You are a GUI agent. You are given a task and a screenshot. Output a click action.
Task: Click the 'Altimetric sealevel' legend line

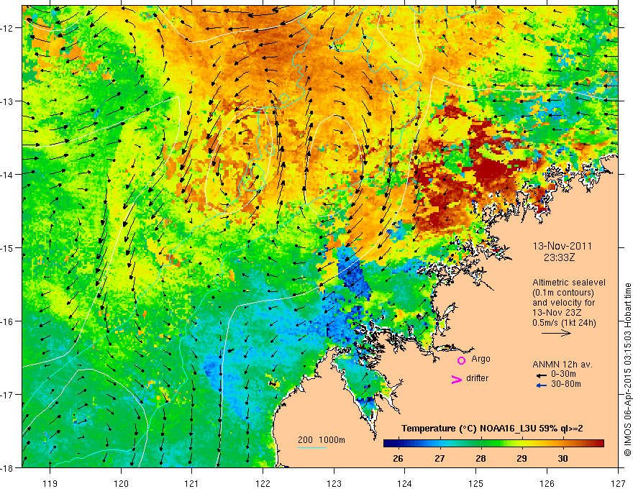pos(569,283)
